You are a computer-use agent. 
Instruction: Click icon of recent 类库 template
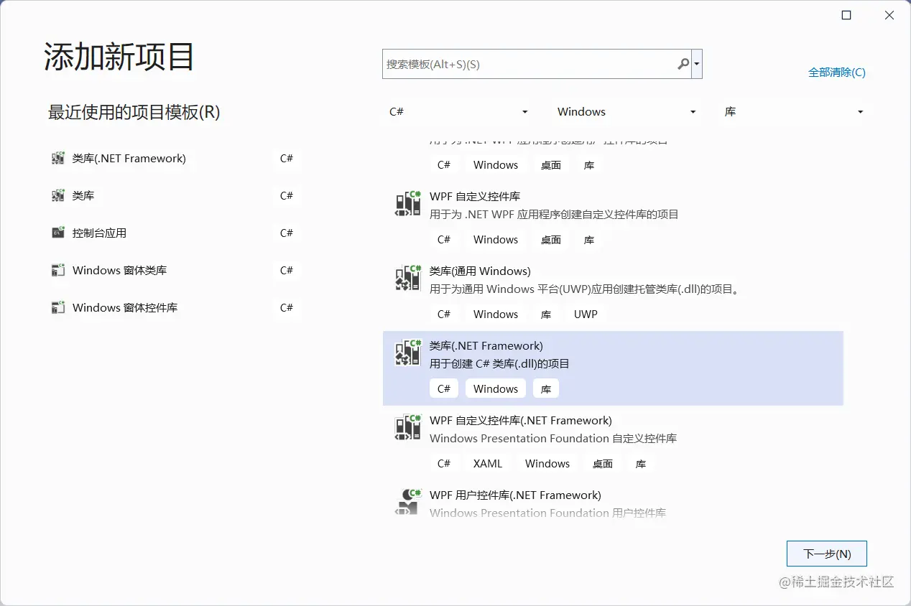[58, 195]
